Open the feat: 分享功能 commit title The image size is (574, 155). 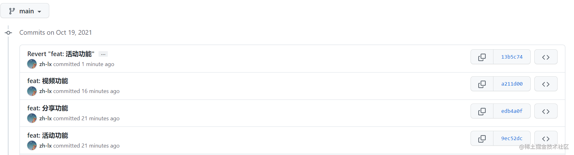click(x=48, y=108)
